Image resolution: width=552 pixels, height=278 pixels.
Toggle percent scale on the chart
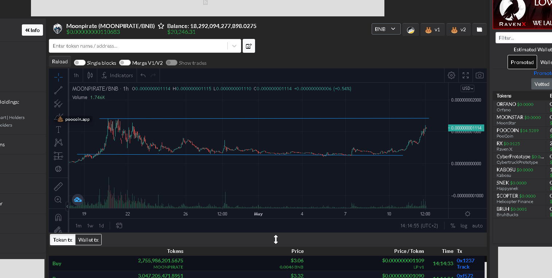pos(453,226)
